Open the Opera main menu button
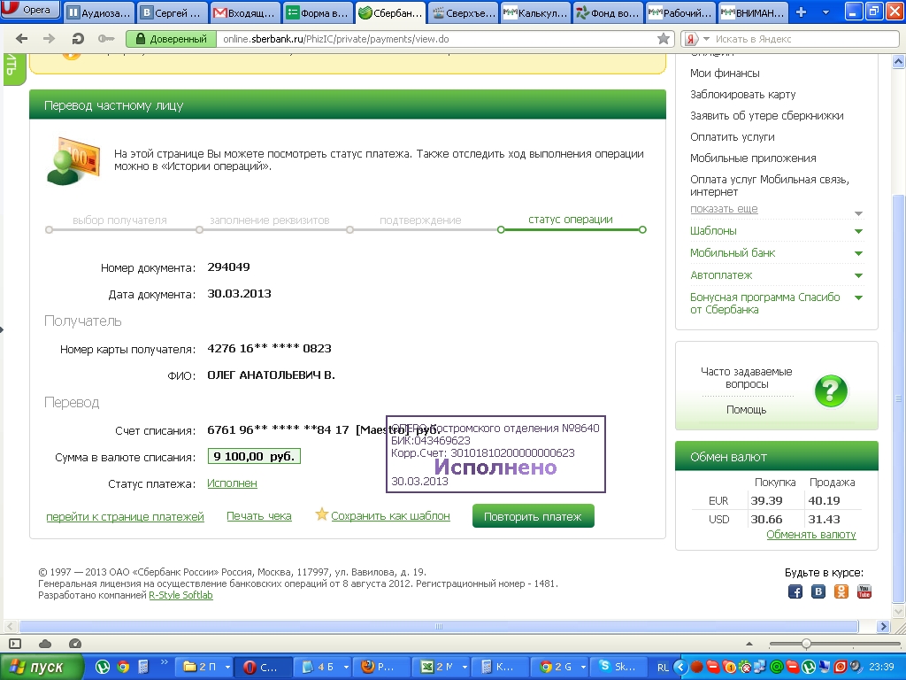Image resolution: width=906 pixels, height=680 pixels. (30, 10)
